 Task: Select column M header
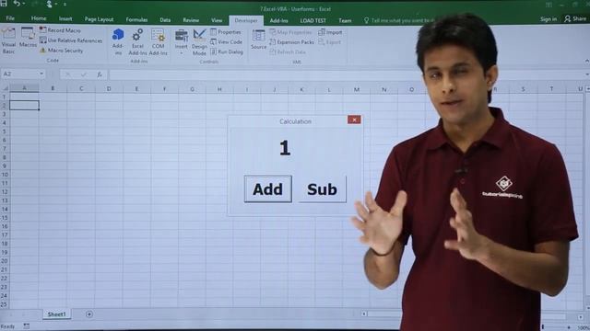click(357, 89)
